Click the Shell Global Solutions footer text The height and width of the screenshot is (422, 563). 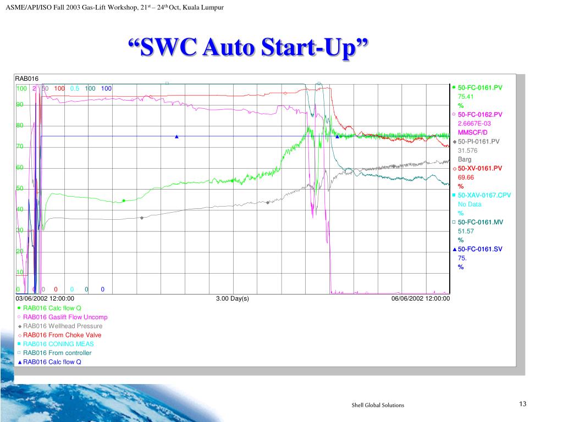click(378, 405)
